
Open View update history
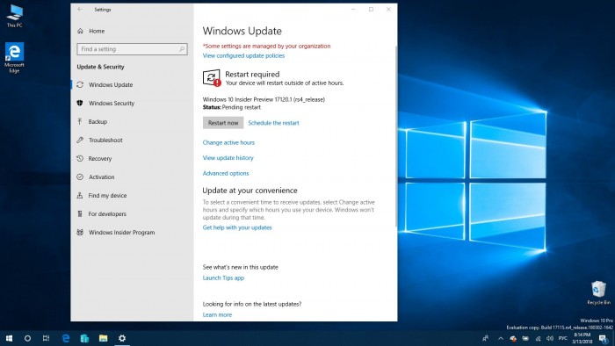228,158
